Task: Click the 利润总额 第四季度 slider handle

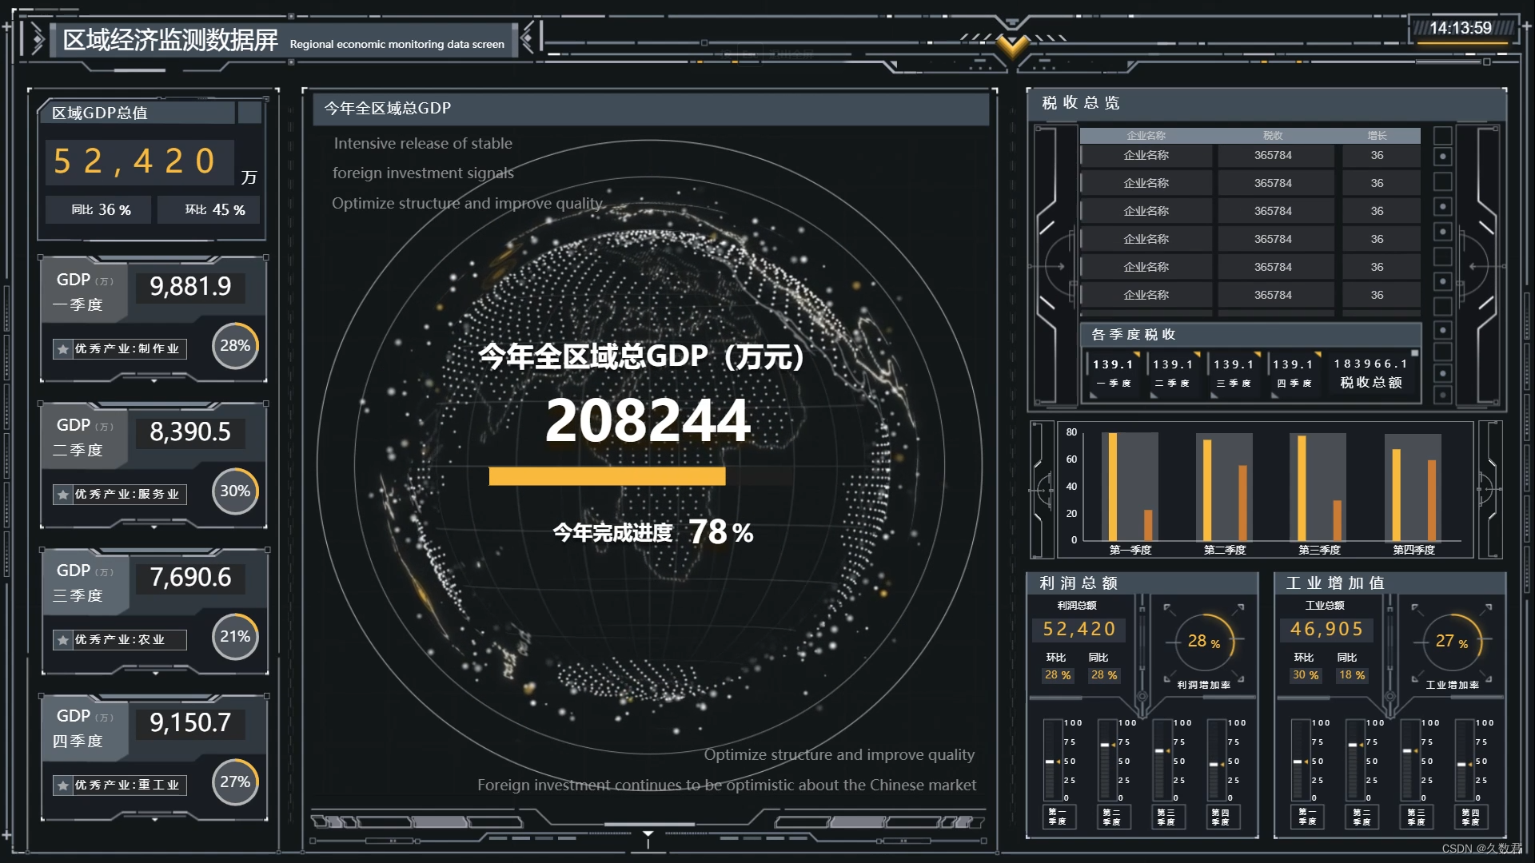Action: point(1214,765)
